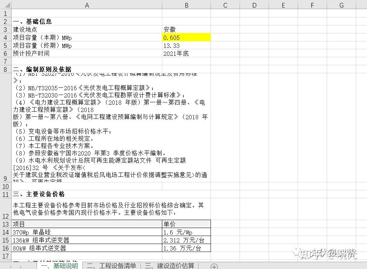Select row 13 header
The height and width of the screenshot is (269, 367).
[5, 224]
